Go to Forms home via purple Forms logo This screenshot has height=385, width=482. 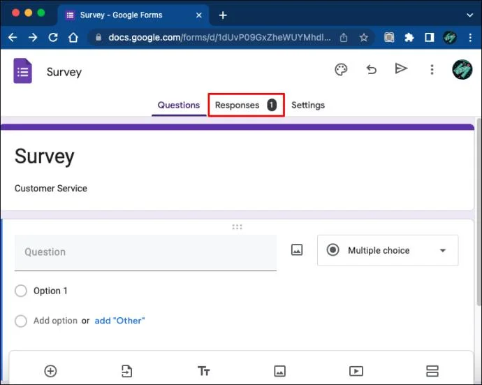coord(23,71)
